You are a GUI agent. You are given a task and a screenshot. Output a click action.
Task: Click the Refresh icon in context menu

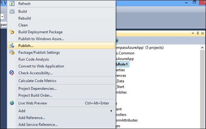12,4
